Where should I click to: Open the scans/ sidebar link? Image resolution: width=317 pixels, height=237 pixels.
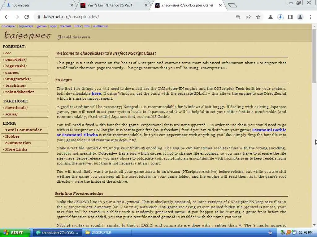[25, 114]
